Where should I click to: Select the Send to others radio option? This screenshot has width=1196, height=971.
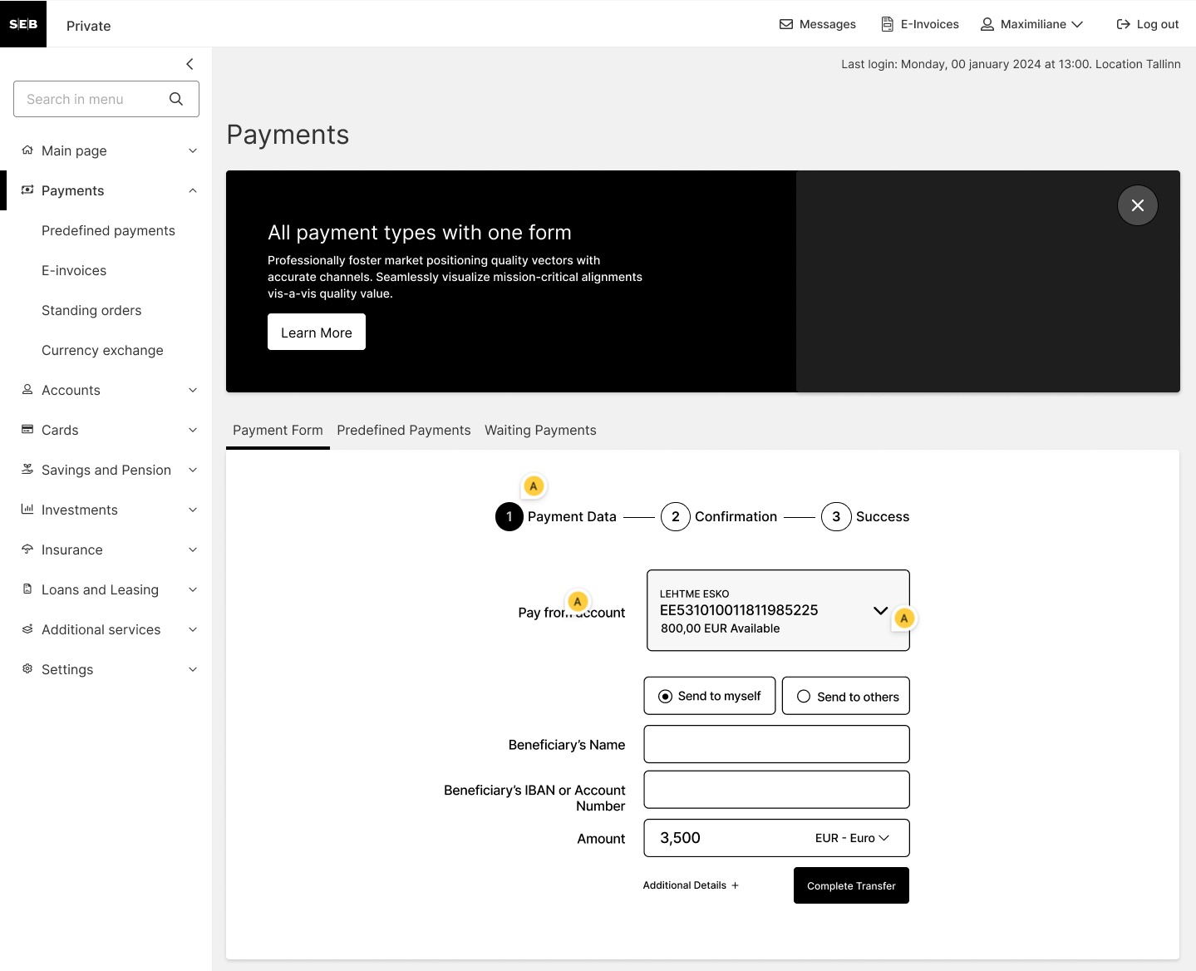(846, 696)
